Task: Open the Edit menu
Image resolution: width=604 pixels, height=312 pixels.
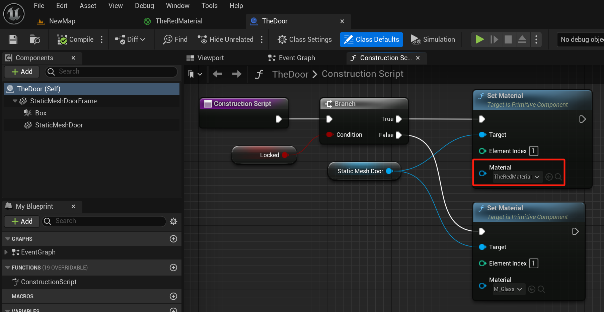Action: 62,6
